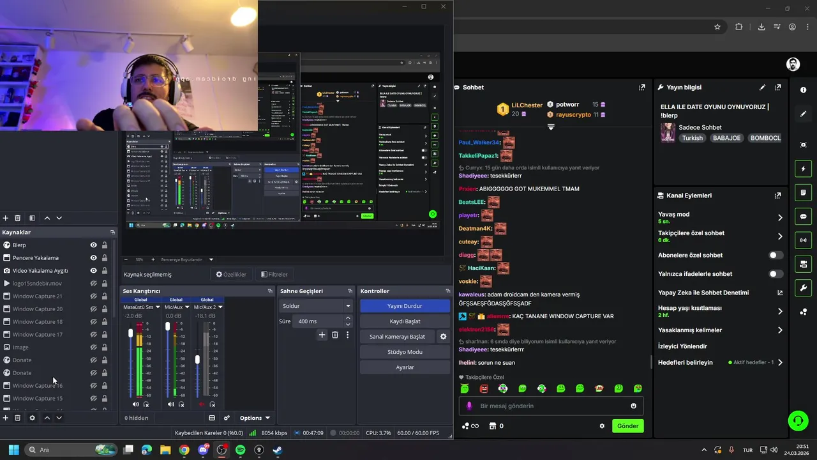Screen dimensions: 817x460
Task: Open audio mixer advanced properties gear
Action: pos(227,418)
